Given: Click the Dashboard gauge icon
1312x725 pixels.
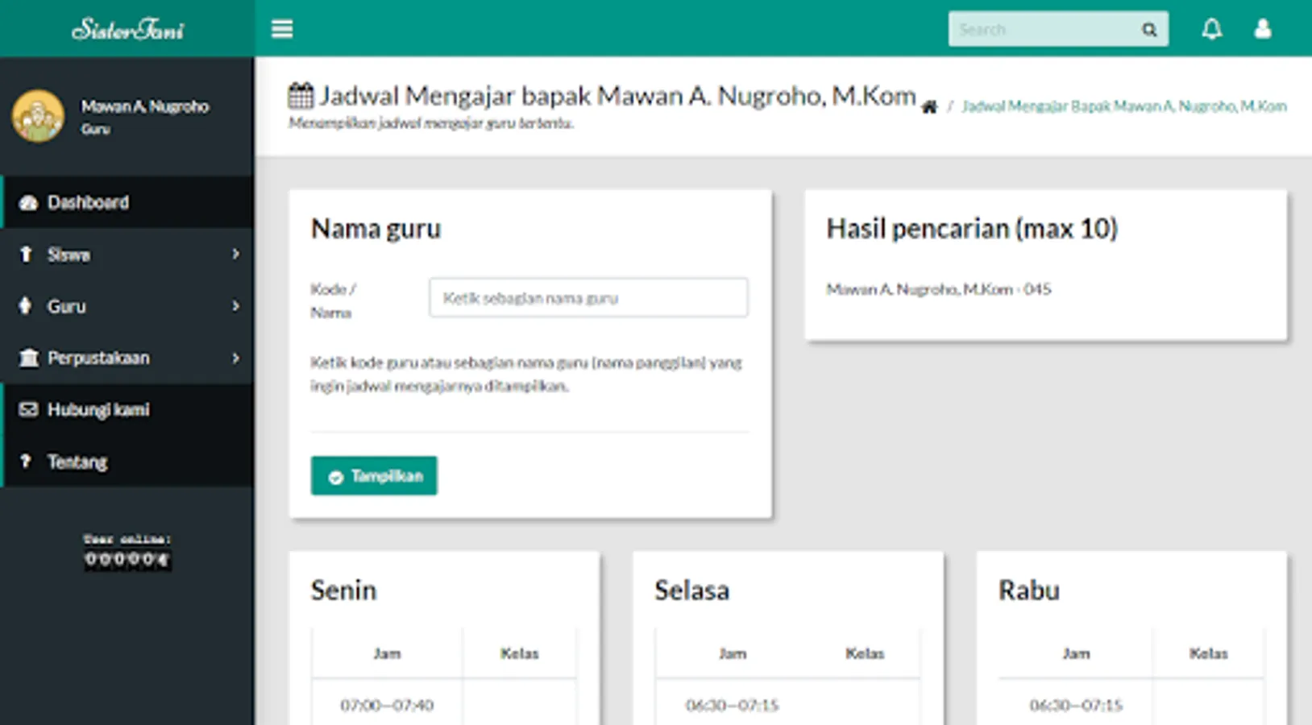Looking at the screenshot, I should point(28,202).
